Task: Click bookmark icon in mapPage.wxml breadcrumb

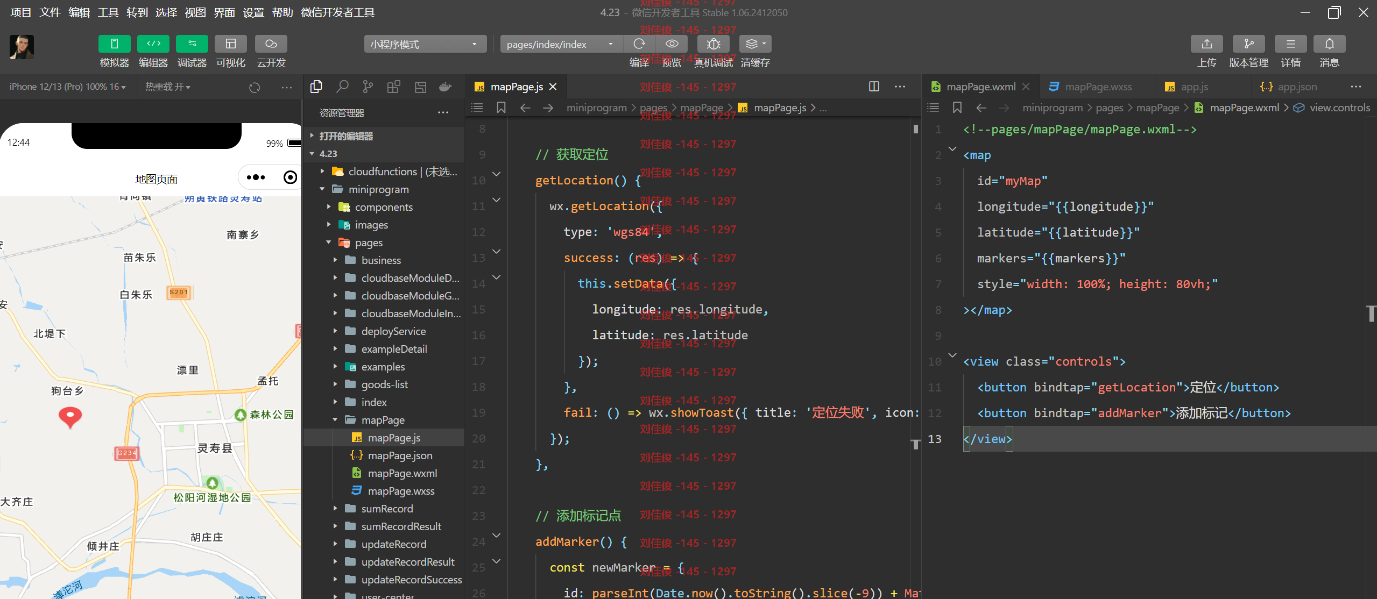Action: (957, 108)
